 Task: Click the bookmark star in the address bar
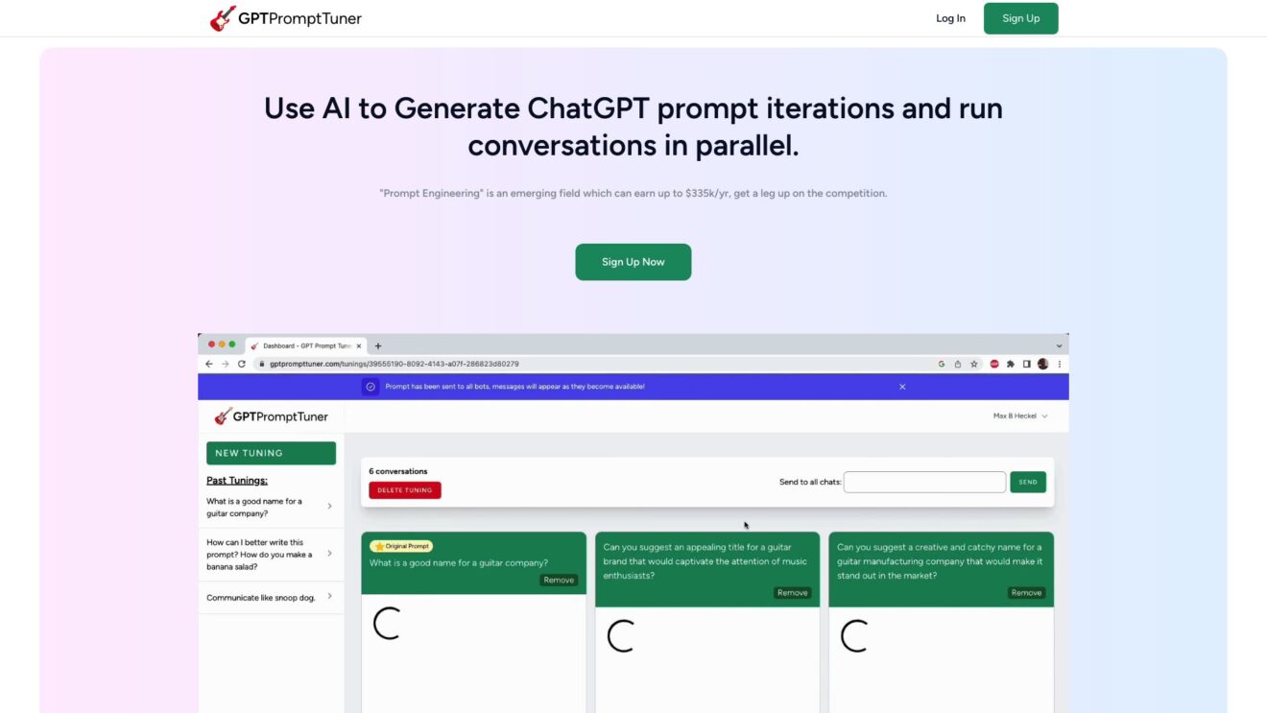pos(973,364)
